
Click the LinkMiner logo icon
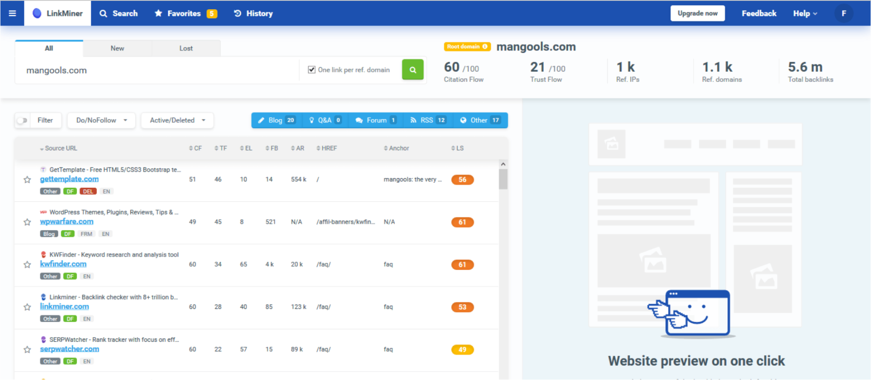37,13
